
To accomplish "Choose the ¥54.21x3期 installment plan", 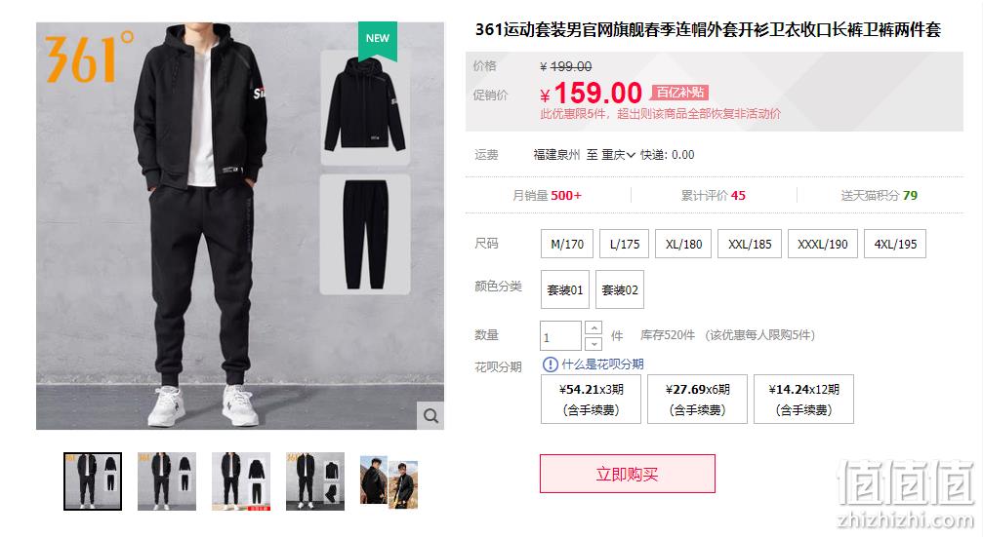I will [591, 400].
